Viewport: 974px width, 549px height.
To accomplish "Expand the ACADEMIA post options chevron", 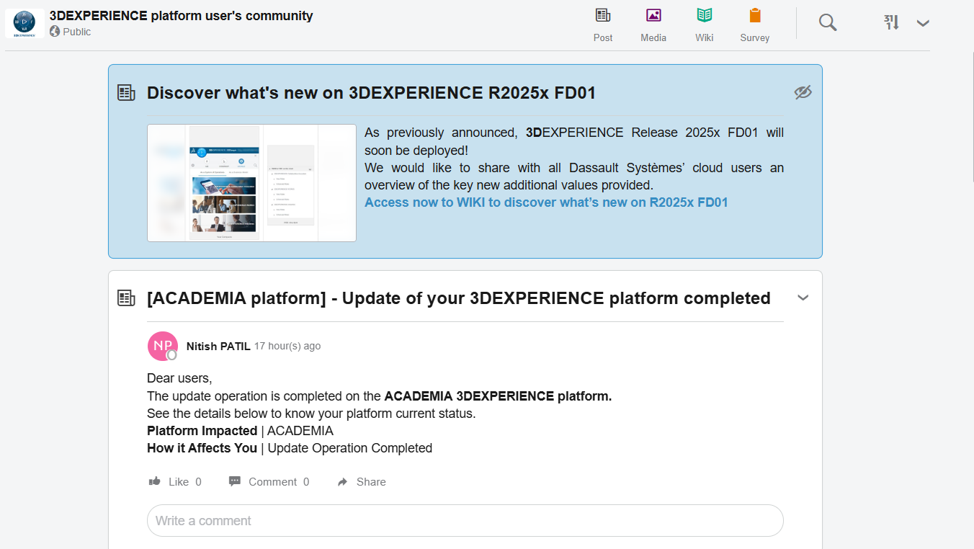I will click(803, 298).
